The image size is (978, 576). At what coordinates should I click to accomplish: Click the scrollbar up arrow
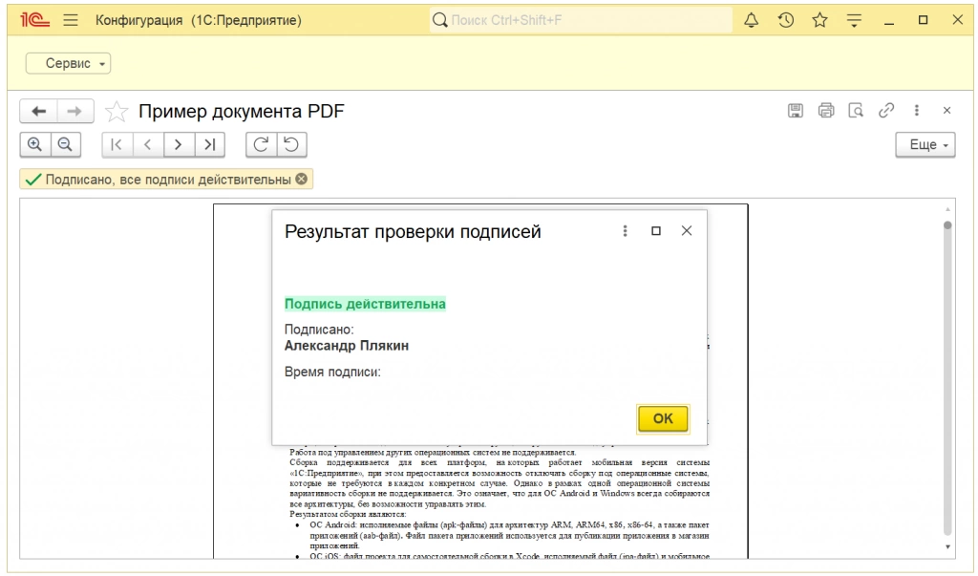coord(947,209)
